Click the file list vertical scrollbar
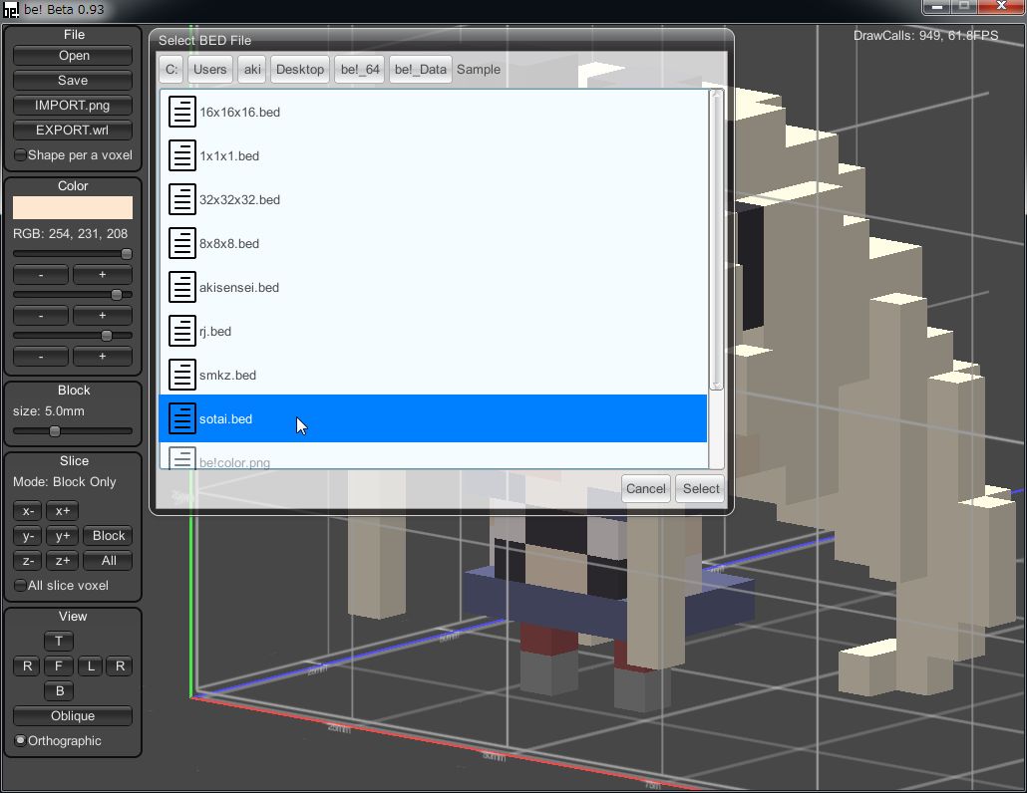The height and width of the screenshot is (793, 1027). pos(716,239)
